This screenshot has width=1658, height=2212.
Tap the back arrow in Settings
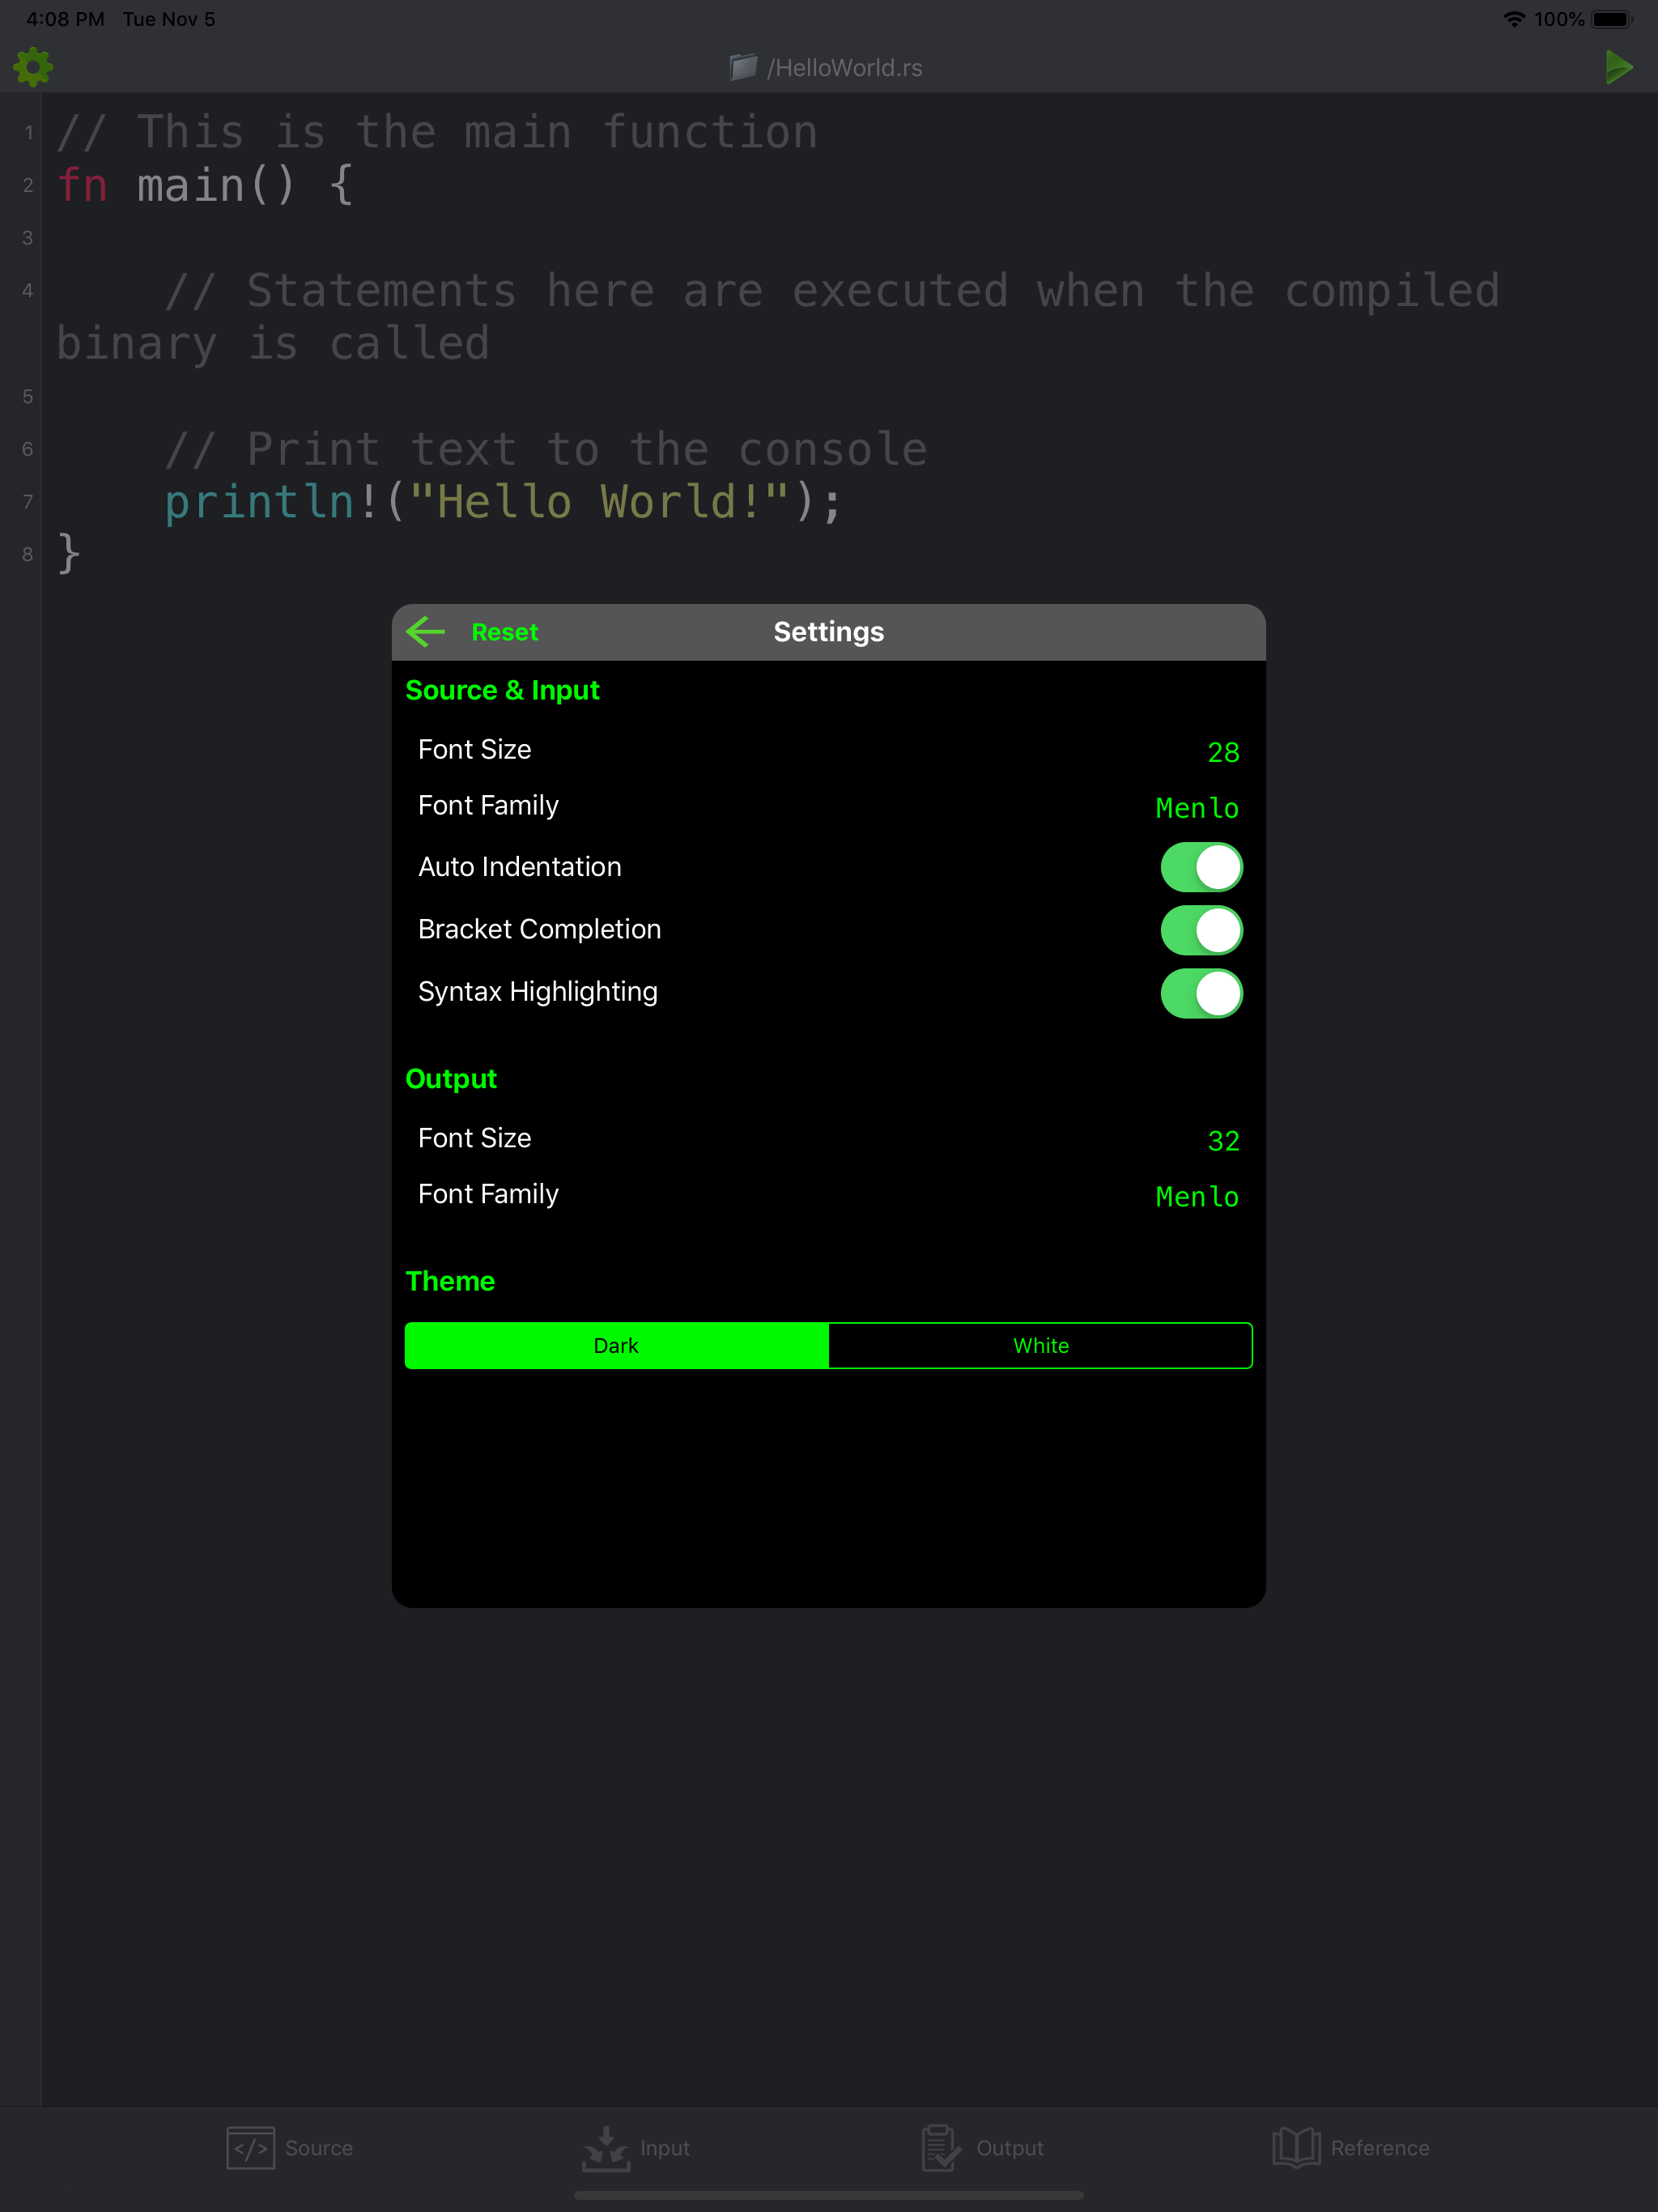coord(426,632)
